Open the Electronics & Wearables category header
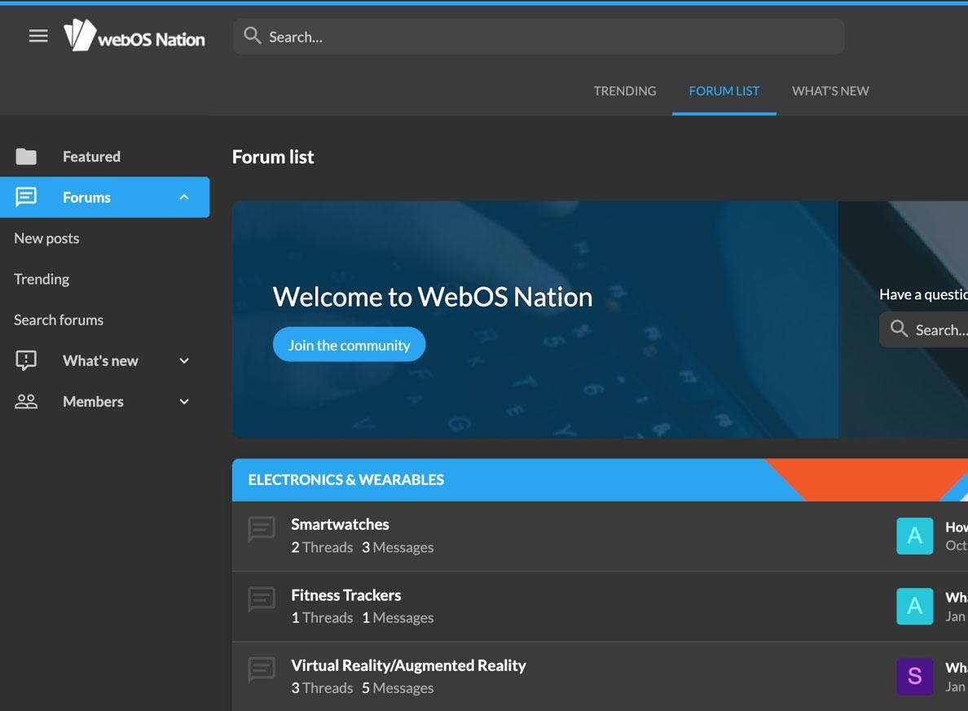968x711 pixels. pyautogui.click(x=346, y=479)
